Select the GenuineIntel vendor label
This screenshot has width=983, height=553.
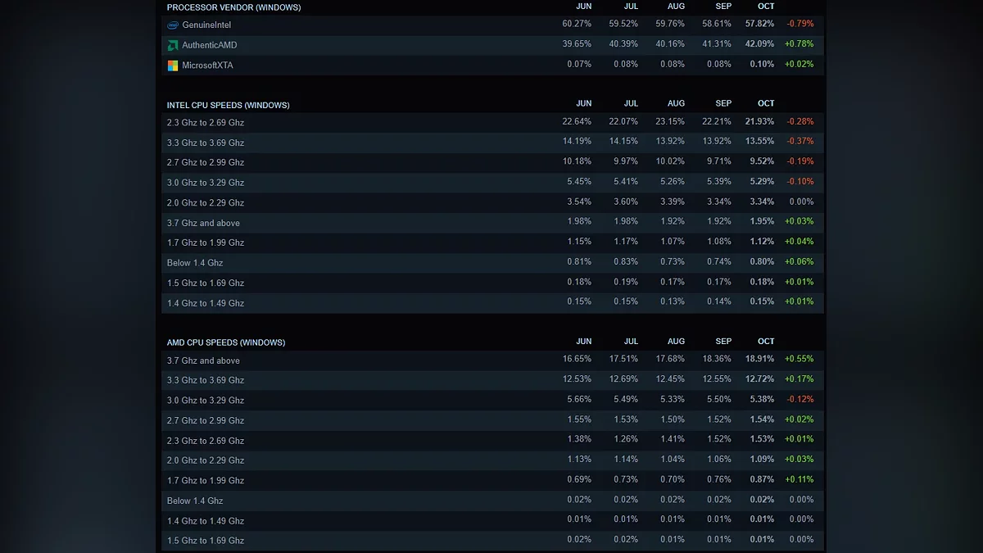tap(206, 25)
